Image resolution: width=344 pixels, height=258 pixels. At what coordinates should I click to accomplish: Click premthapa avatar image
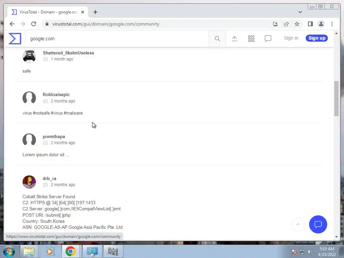(x=29, y=140)
